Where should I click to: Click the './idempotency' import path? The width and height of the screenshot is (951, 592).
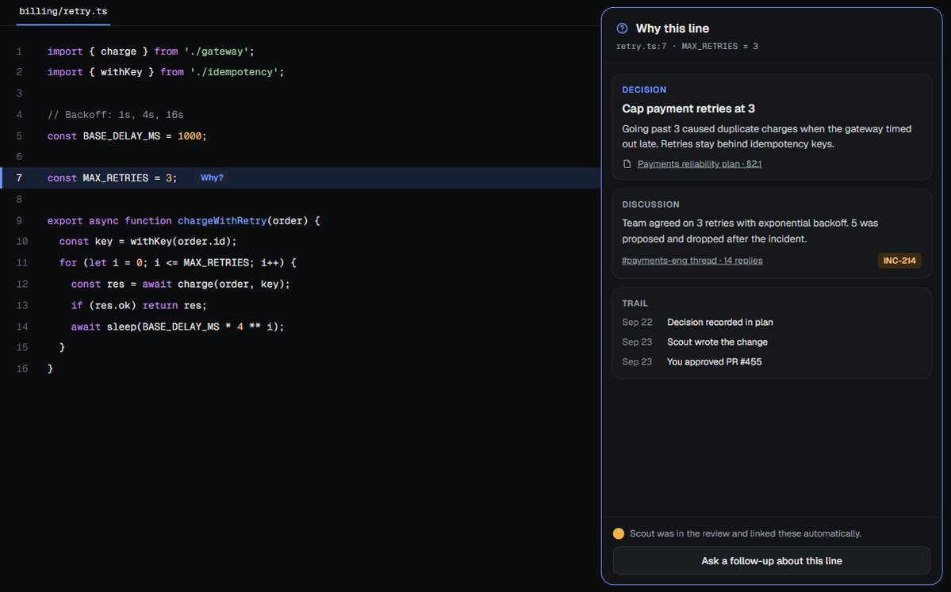tap(234, 72)
